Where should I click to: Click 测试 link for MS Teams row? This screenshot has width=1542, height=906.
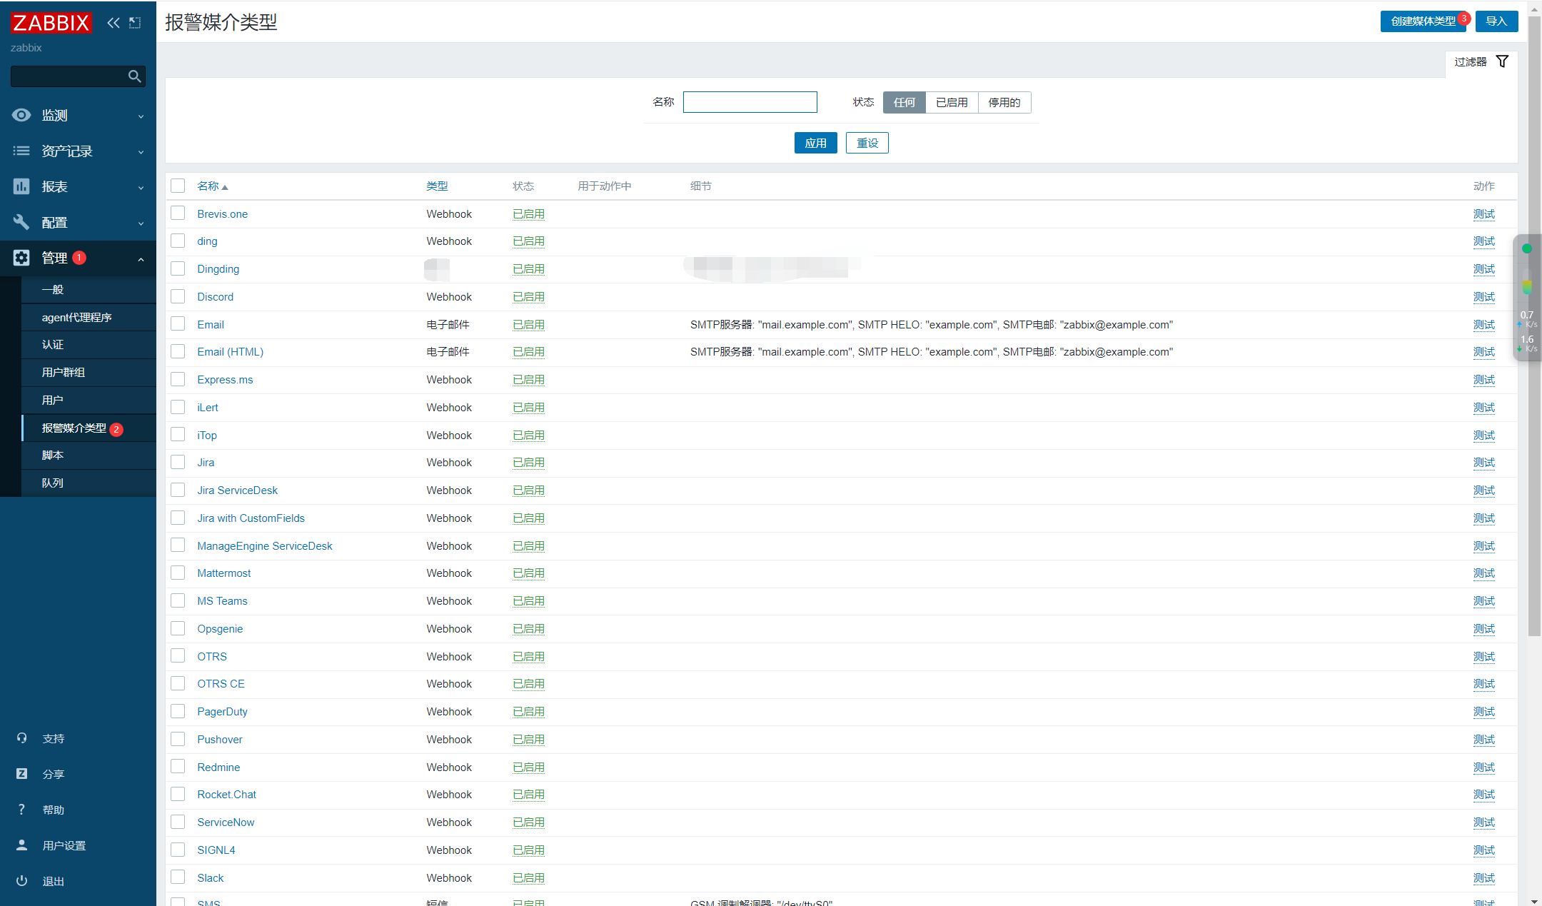tap(1483, 600)
